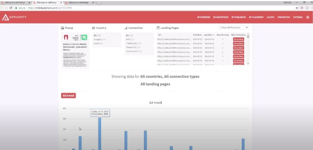Close the active browser tab

point(61,3)
